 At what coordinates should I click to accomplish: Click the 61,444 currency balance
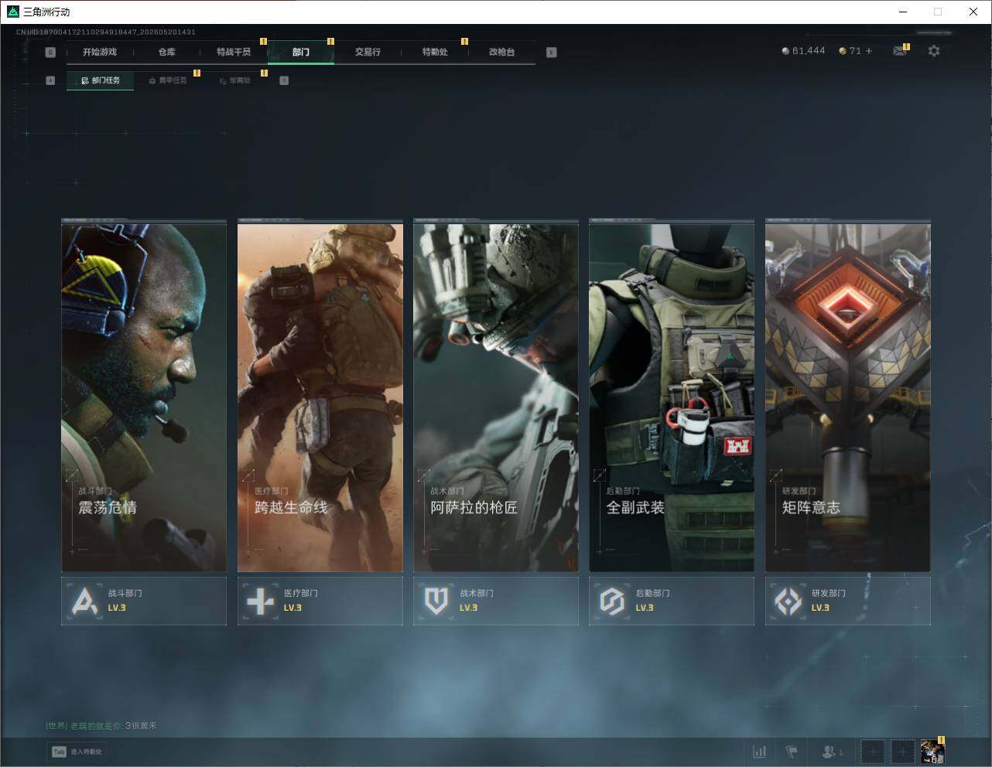click(x=803, y=51)
